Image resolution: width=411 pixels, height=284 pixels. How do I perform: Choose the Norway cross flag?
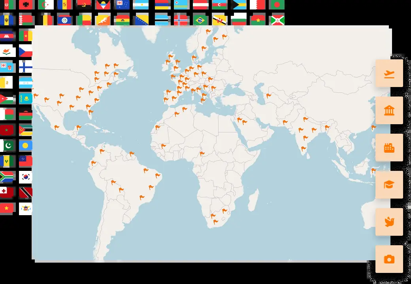[181, 20]
